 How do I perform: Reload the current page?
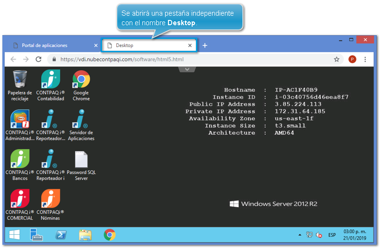click(x=38, y=59)
